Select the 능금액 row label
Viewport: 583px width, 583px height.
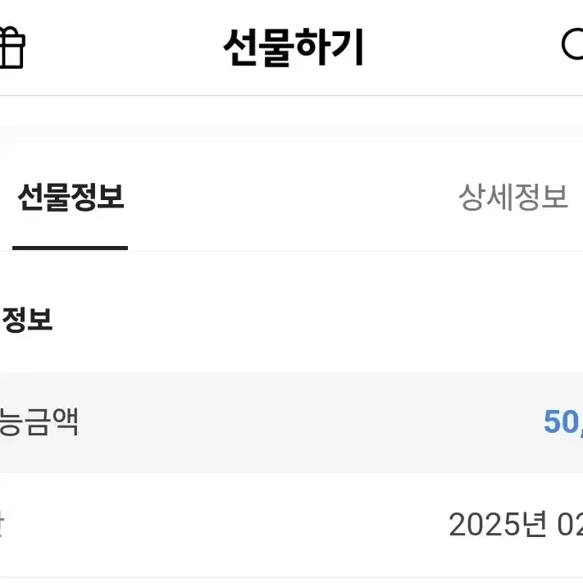[x=39, y=421]
